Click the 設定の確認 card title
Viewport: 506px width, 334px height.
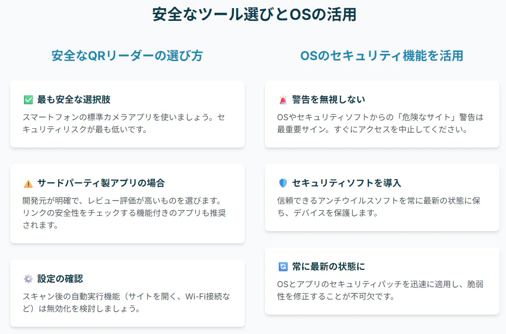[60, 279]
